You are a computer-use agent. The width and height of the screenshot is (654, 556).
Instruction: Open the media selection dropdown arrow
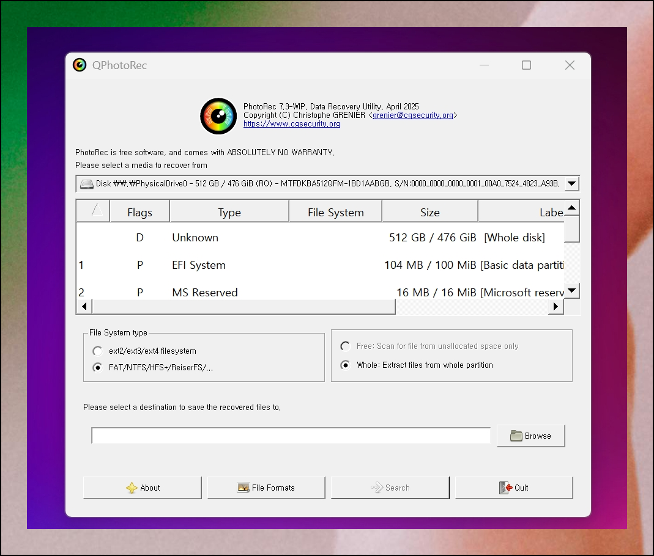572,184
